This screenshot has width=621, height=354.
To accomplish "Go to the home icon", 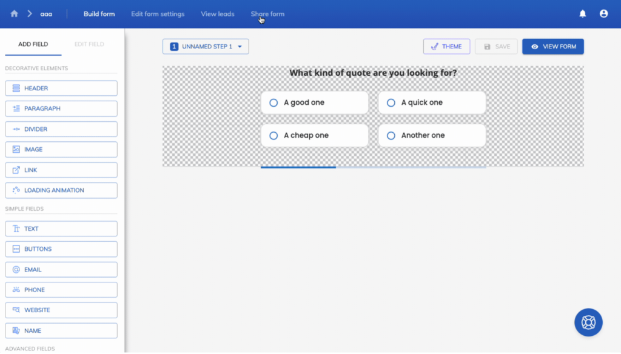I will coord(15,14).
